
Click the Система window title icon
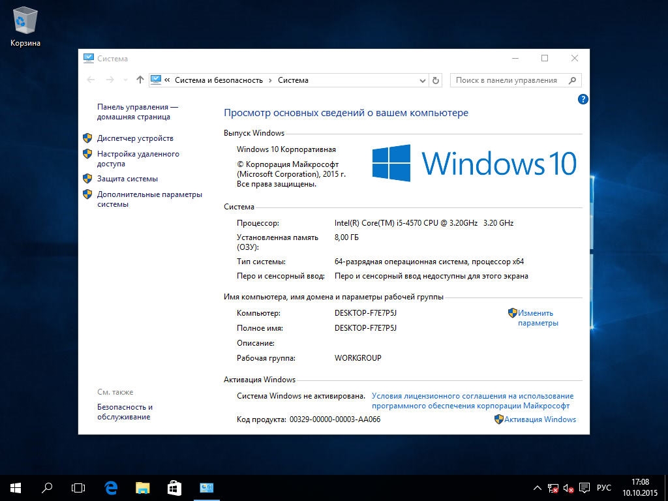pos(88,58)
